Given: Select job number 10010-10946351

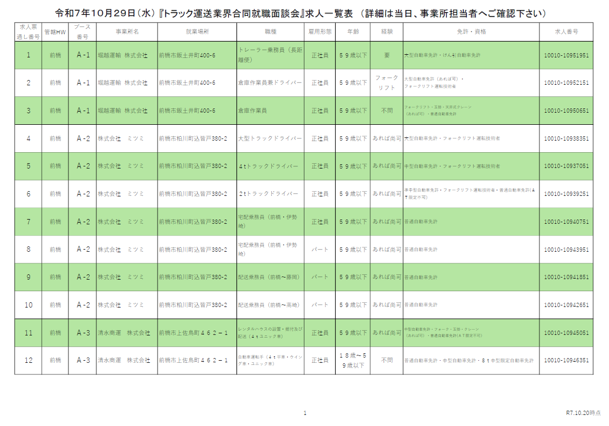Looking at the screenshot, I should (x=566, y=361).
